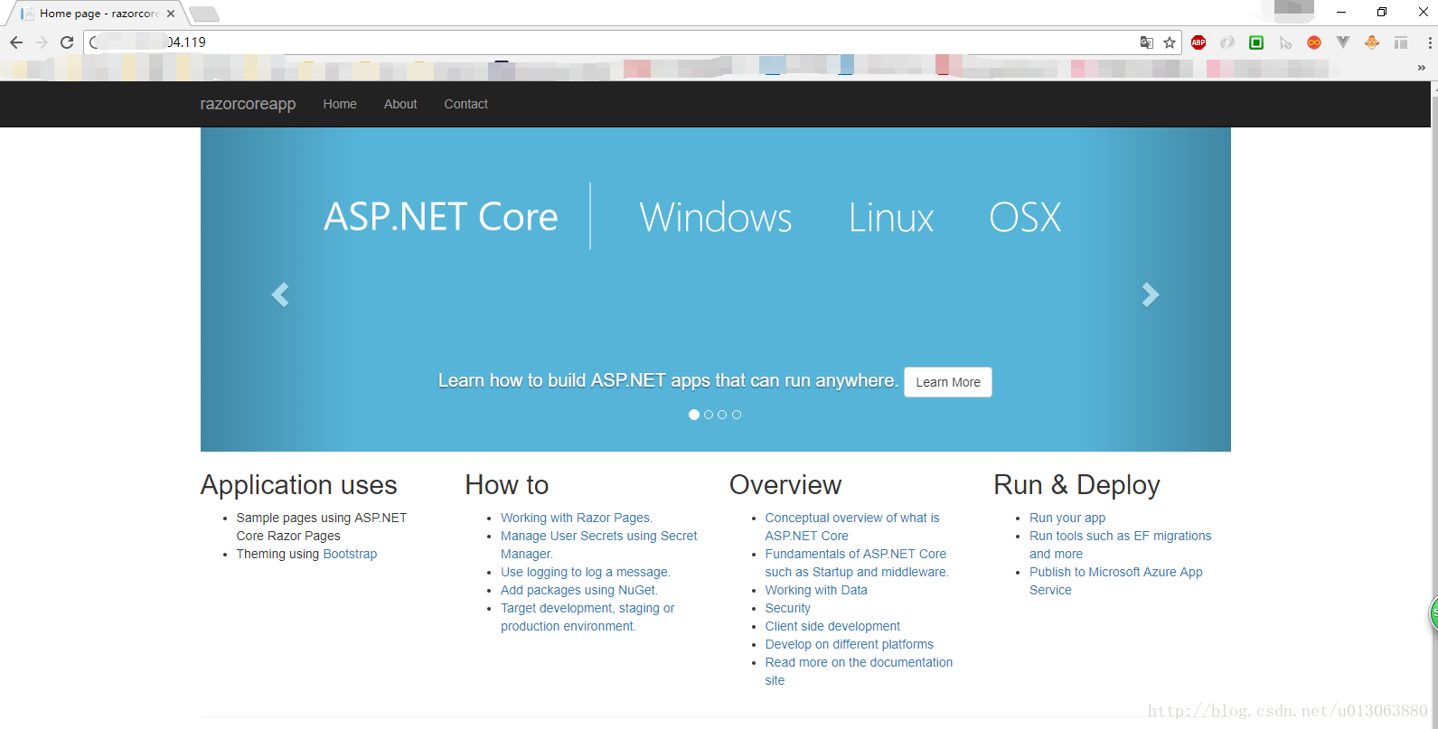Open Manage User Secrets using Secret Manager
1438x729 pixels.
598,545
